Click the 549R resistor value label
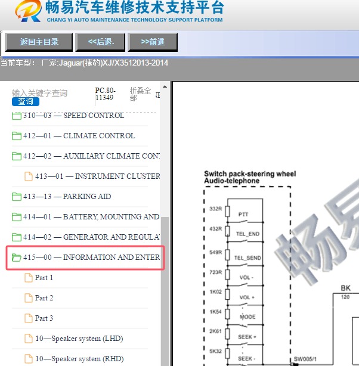359x366 pixels. click(x=216, y=252)
